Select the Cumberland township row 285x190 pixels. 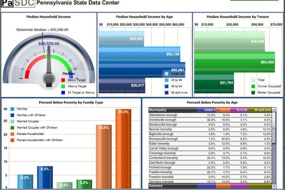[x=210, y=158]
